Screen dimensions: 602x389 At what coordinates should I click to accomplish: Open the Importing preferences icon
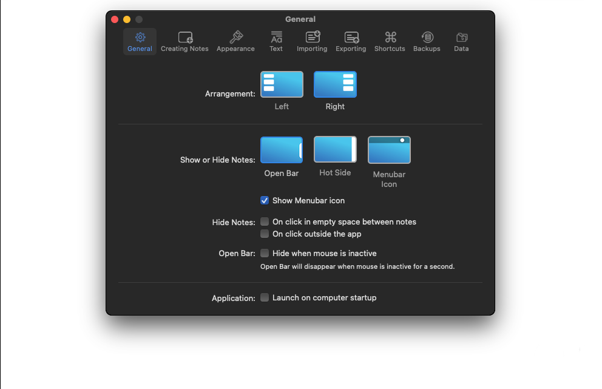(312, 38)
